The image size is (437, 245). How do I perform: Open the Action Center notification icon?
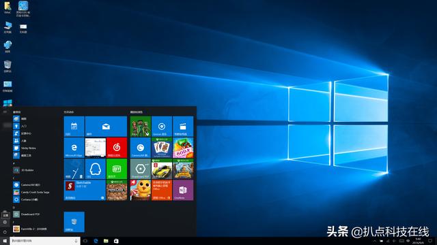431,241
